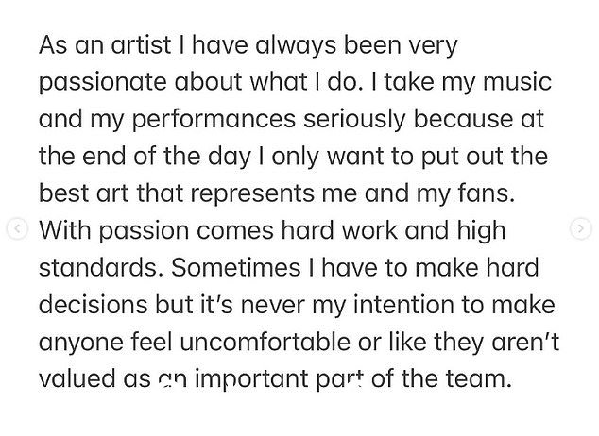This screenshot has width=599, height=436.
Task: Go back to the previous carousel slide
Action: click(x=17, y=228)
